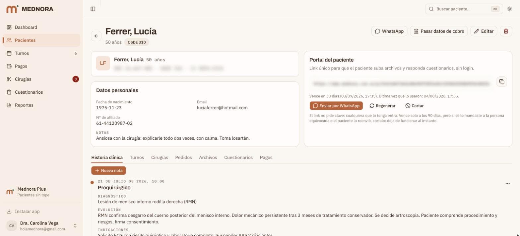The height and width of the screenshot is (236, 520).
Task: Open Pacientes in the sidebar
Action: point(41,40)
